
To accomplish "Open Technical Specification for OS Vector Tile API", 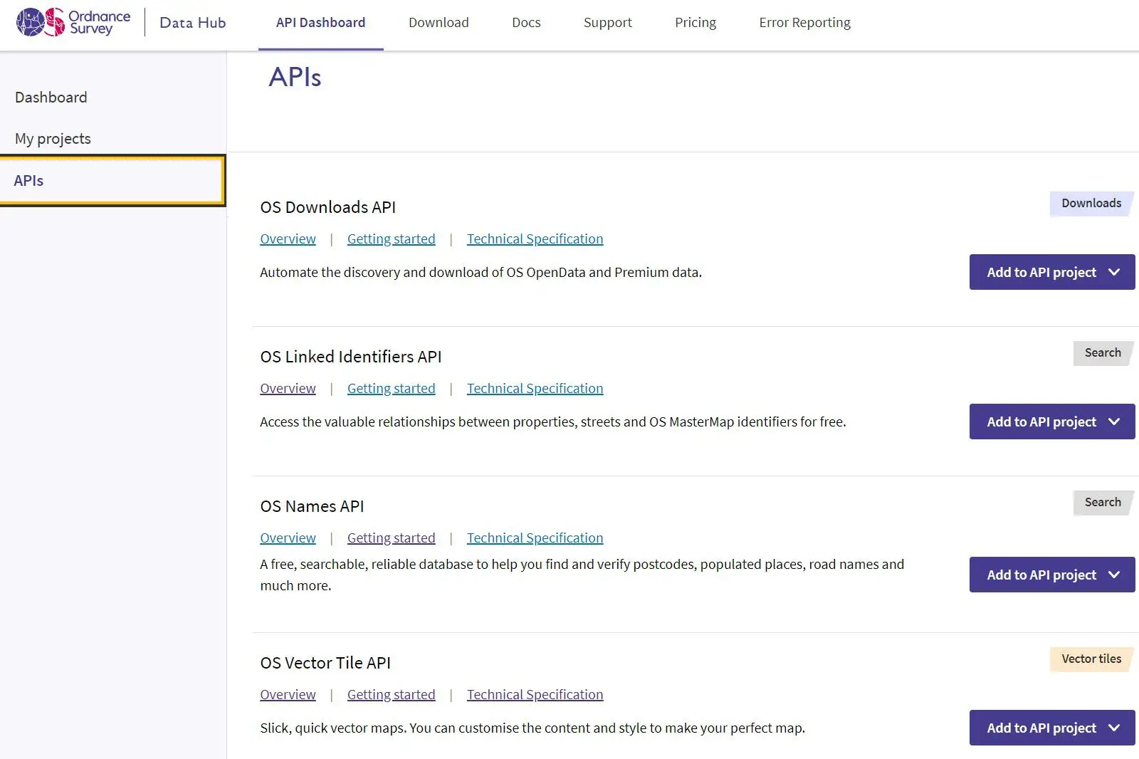I will [x=535, y=695].
